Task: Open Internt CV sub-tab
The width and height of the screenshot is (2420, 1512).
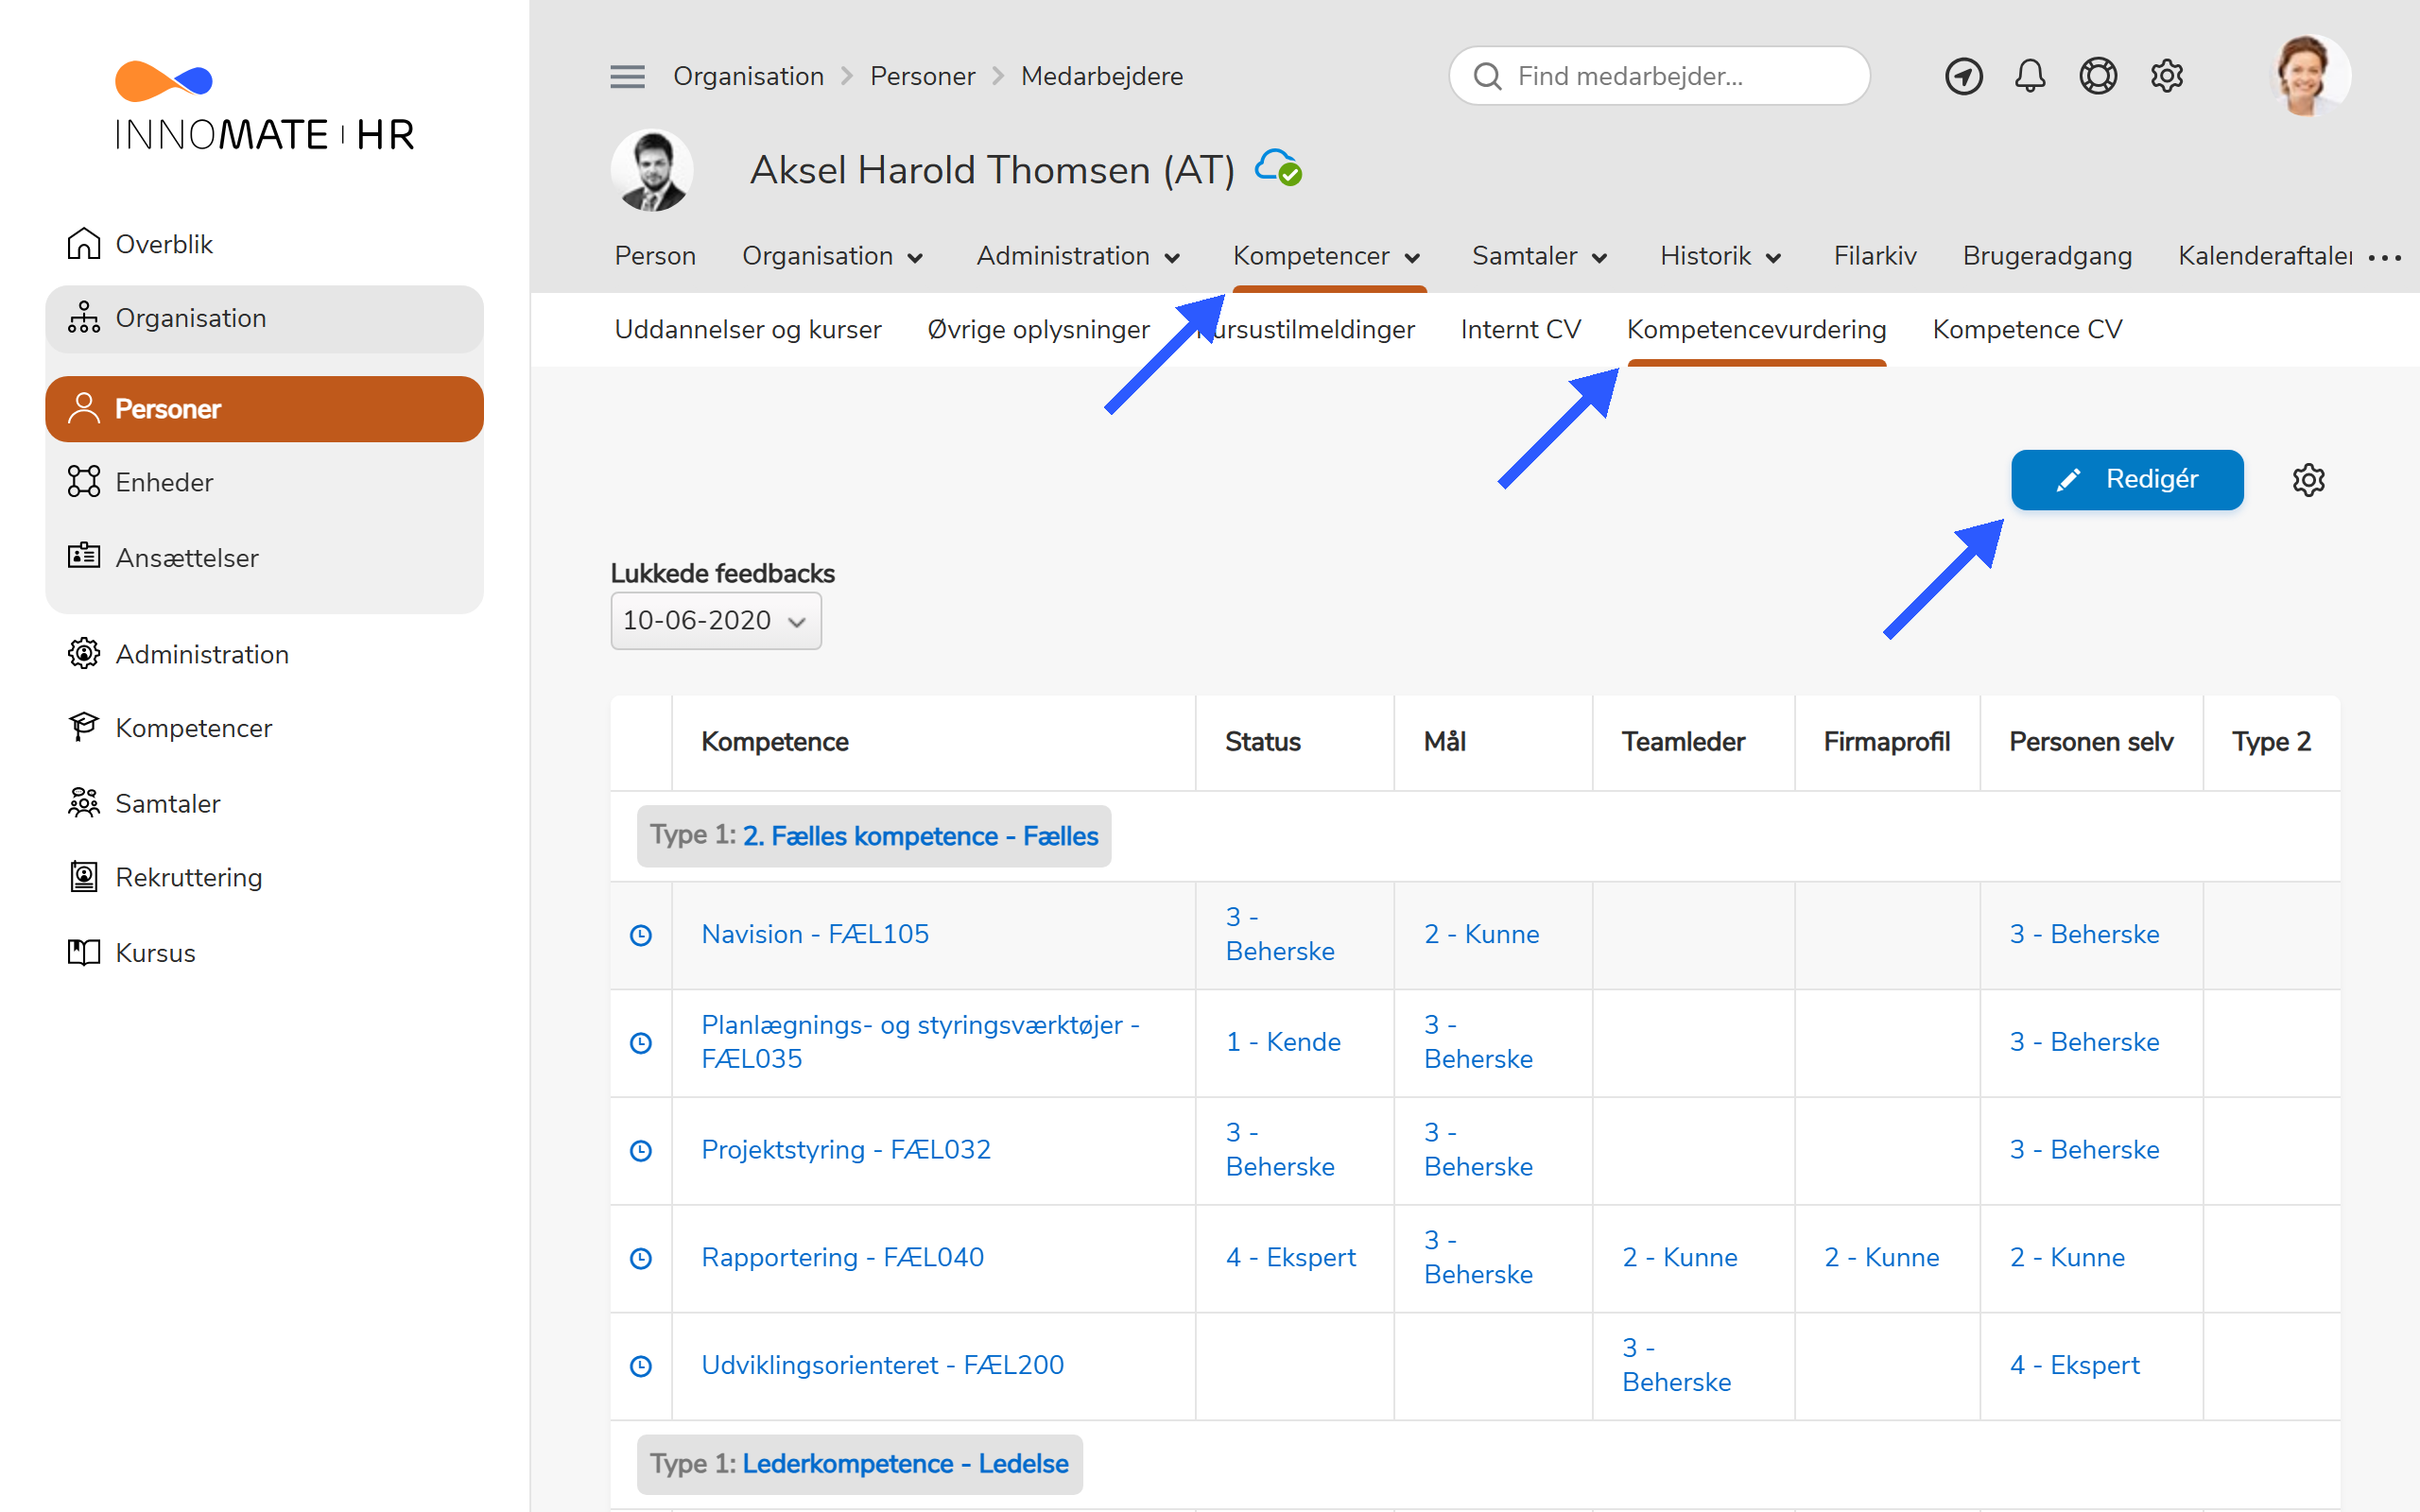Action: click(1520, 329)
